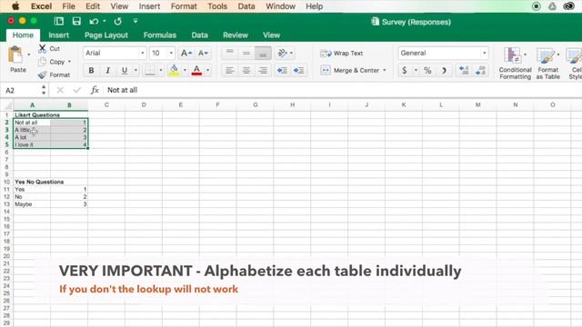Viewport: 582px width, 327px height.
Task: Switch to the Review tab
Action: click(x=236, y=35)
